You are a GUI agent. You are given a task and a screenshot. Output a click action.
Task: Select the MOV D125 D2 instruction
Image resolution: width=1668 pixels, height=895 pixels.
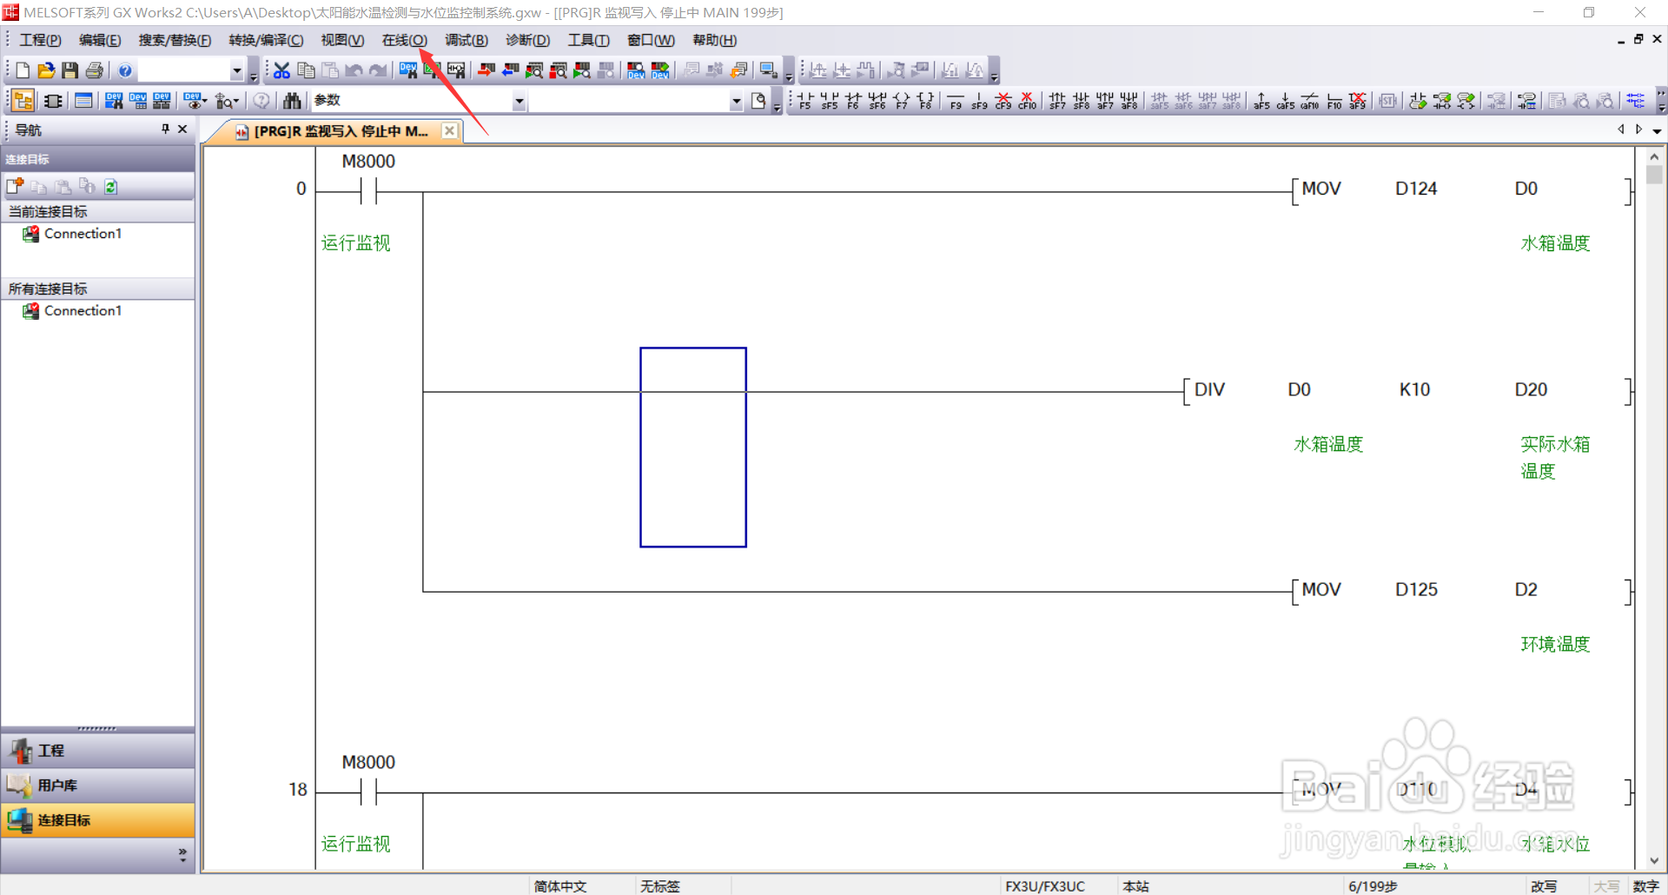pyautogui.click(x=1462, y=591)
